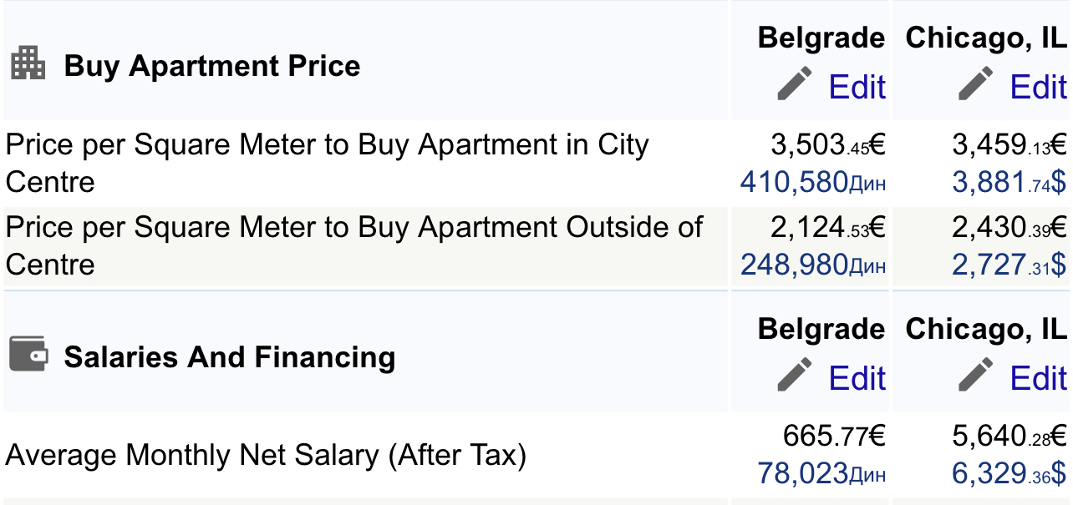Click Belgrade outside centre price 248,980 Дин
The image size is (1073, 505).
tap(812, 265)
